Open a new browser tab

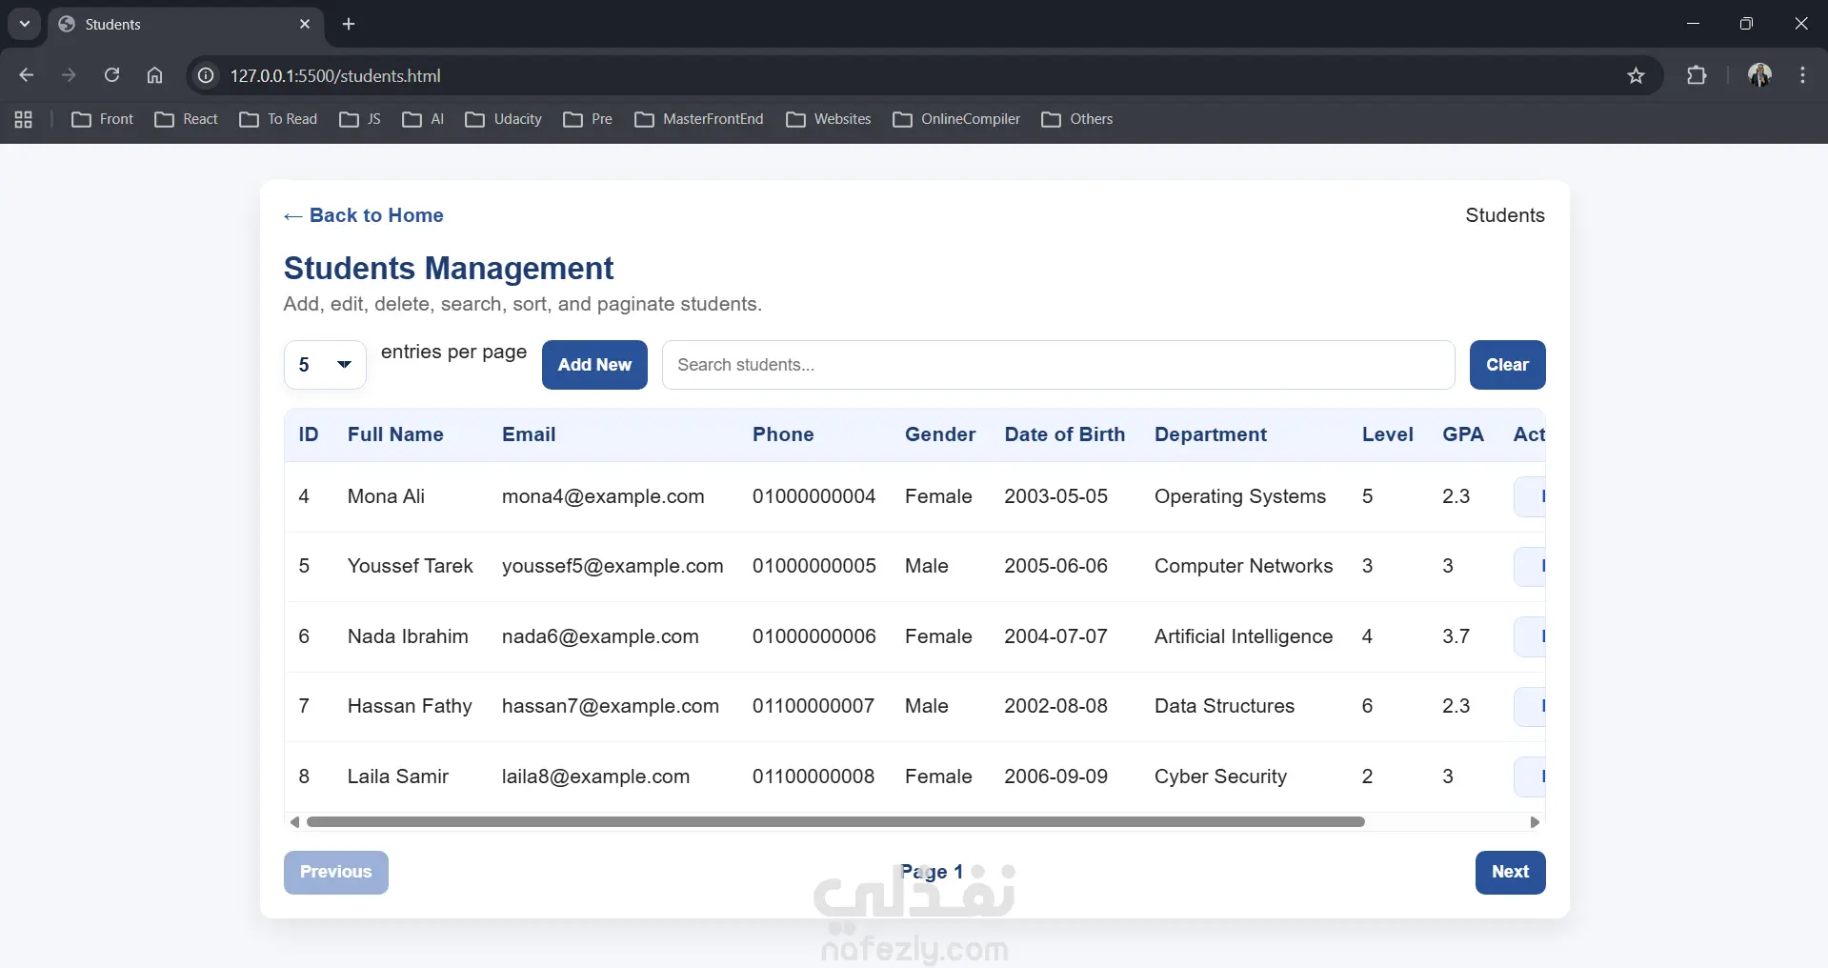[349, 24]
